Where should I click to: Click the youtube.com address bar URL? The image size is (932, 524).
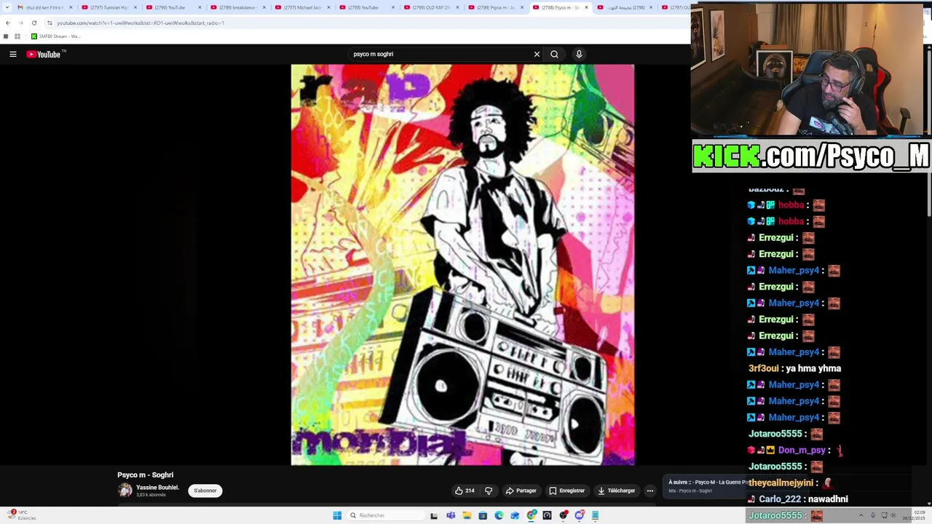coord(141,23)
